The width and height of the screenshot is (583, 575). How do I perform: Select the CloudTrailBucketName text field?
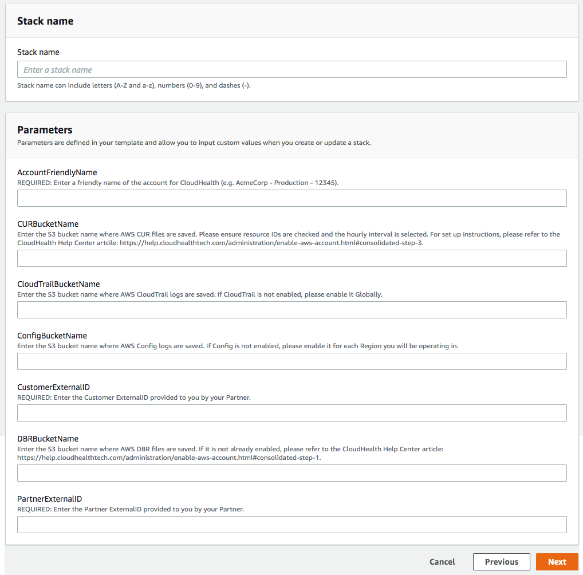coord(291,310)
